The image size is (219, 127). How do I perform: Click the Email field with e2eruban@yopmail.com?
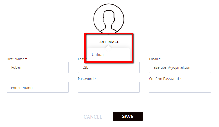(180, 67)
